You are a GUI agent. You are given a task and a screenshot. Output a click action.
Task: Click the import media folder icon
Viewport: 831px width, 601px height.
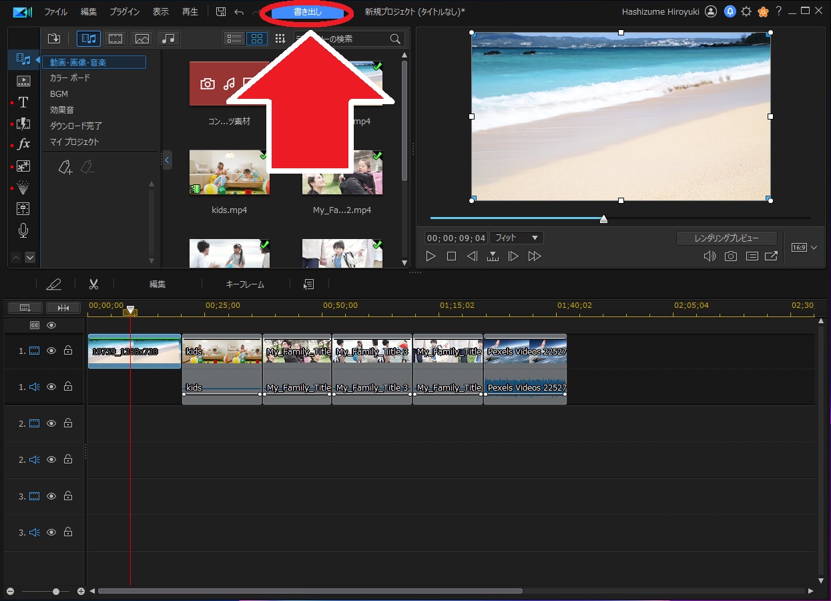54,39
